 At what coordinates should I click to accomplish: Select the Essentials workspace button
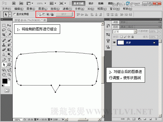(78, 4)
